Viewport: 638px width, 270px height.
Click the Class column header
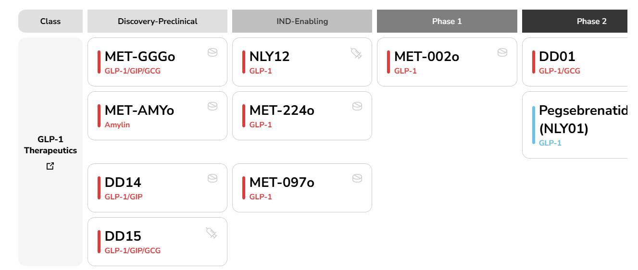(x=50, y=21)
